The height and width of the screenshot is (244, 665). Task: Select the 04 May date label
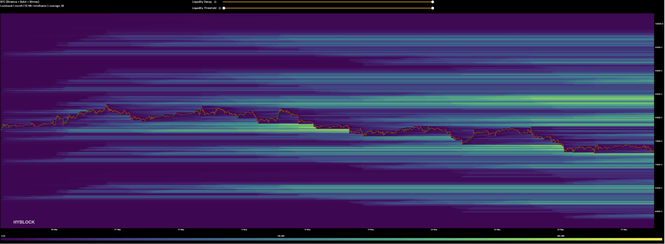(54, 230)
